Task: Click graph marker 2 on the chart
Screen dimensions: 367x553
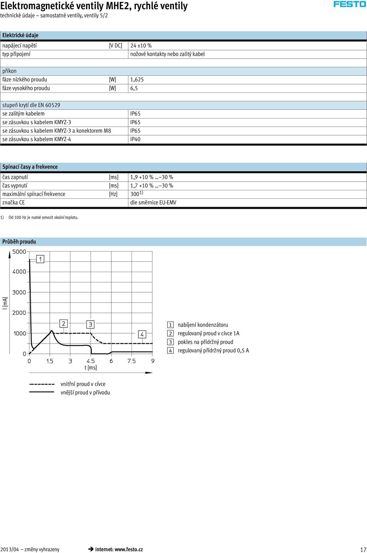Action: point(64,324)
